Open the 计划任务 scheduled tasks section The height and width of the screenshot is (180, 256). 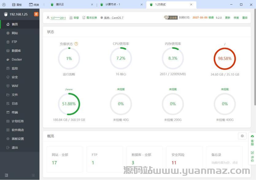[20, 121]
